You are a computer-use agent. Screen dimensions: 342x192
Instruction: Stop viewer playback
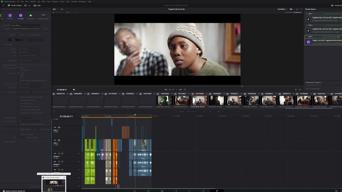(173, 90)
